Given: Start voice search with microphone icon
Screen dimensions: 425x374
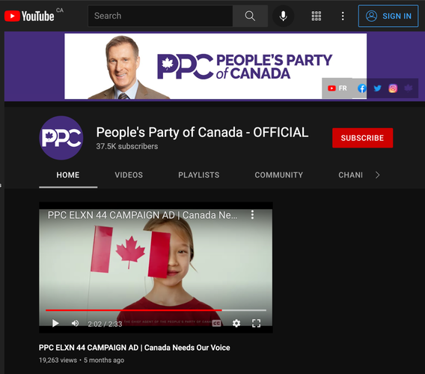Looking at the screenshot, I should click(x=284, y=16).
